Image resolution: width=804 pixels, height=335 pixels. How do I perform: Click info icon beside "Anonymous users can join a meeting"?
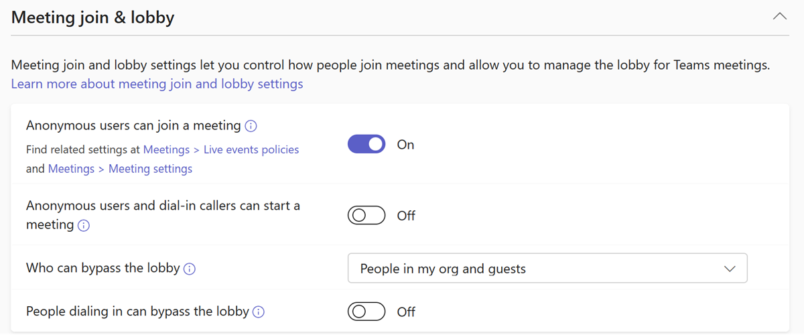pyautogui.click(x=251, y=126)
